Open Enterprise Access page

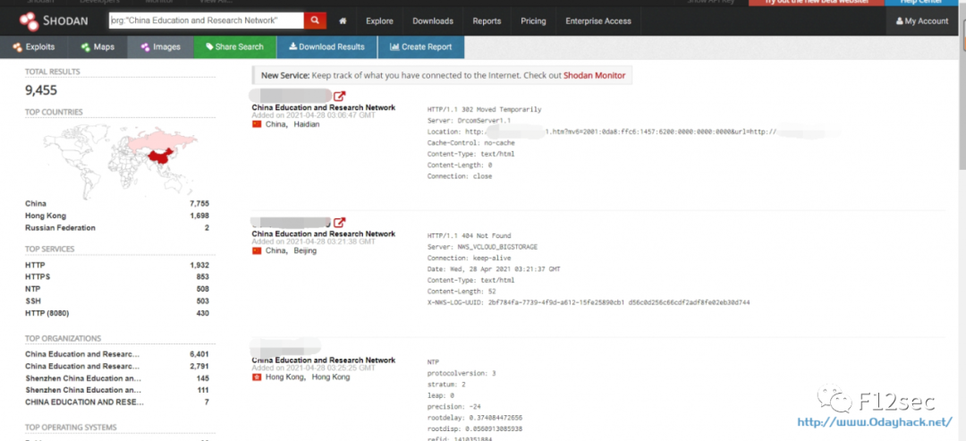598,21
